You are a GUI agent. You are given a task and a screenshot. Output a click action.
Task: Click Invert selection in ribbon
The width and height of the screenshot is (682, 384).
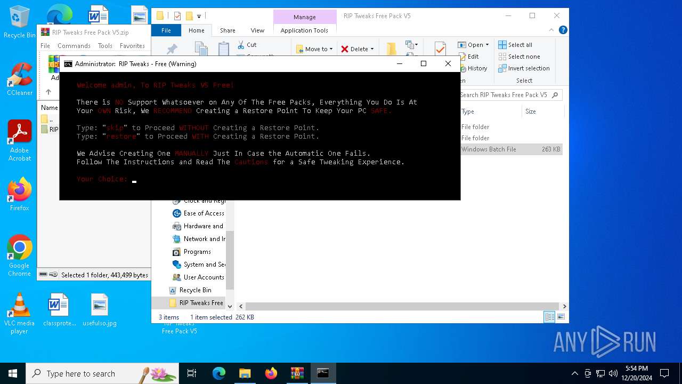click(x=524, y=68)
